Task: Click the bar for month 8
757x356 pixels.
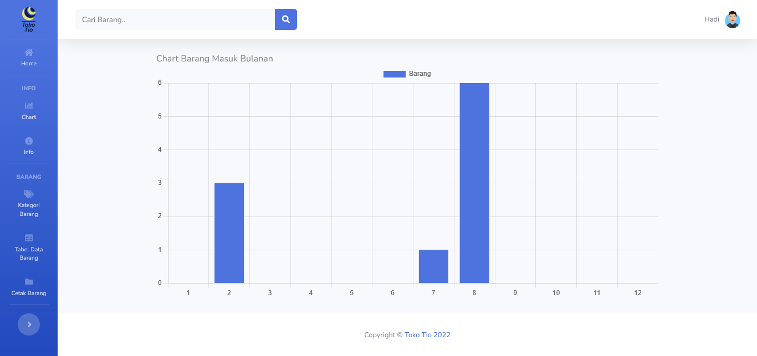Action: [x=474, y=183]
